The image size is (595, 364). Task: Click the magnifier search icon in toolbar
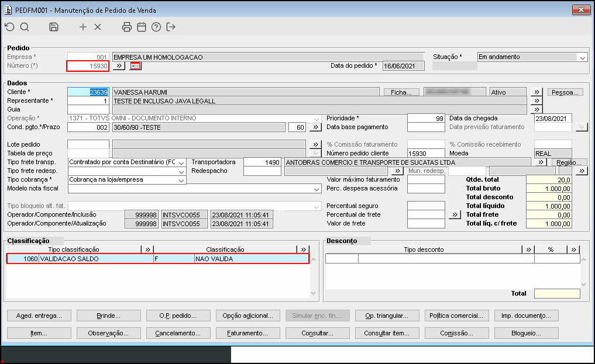coord(25,27)
